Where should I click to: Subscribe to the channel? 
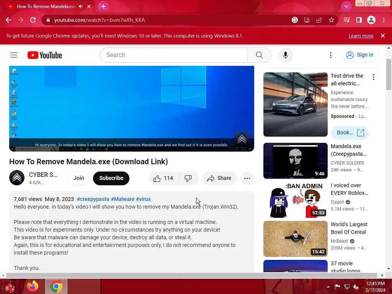tap(111, 178)
